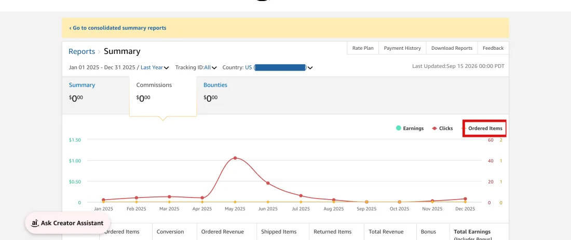Open the Reports breadcrumb link
Screen dimensions: 571x240
[81, 51]
